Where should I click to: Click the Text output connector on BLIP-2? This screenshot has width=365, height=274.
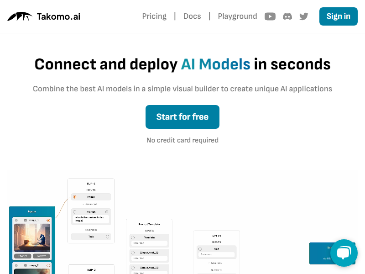pos(107,237)
